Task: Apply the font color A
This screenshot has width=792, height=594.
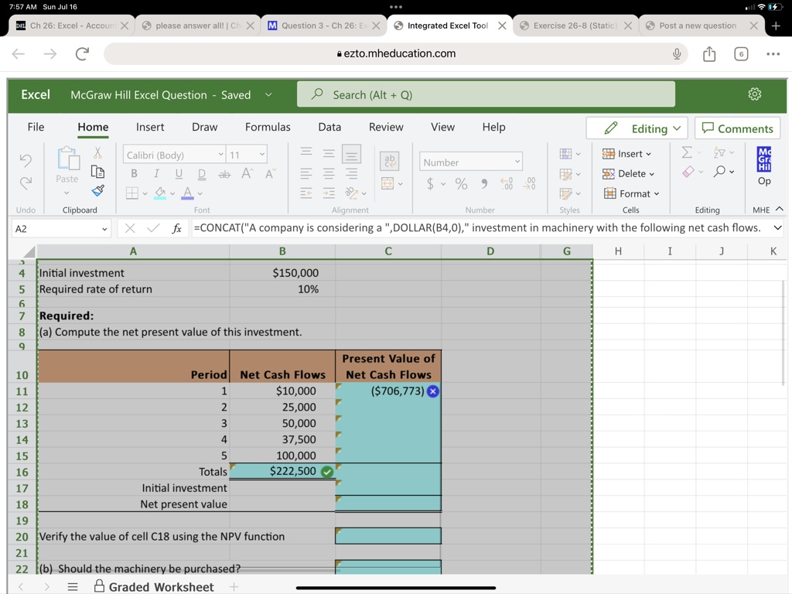Action: click(187, 193)
